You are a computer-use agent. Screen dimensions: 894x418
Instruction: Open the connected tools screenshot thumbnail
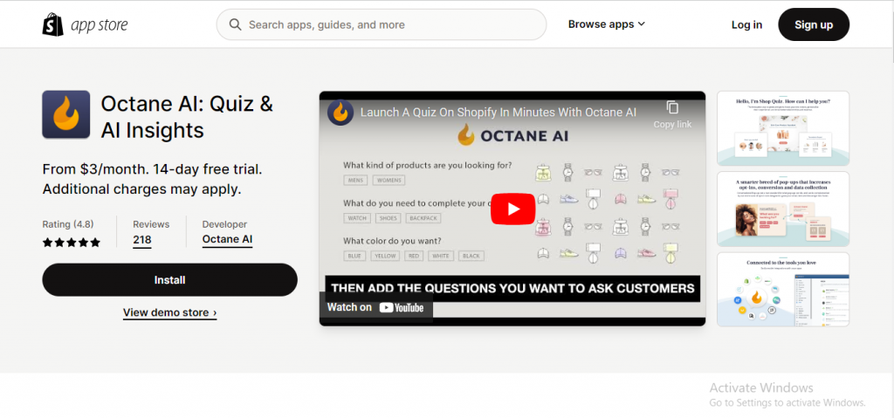782,290
